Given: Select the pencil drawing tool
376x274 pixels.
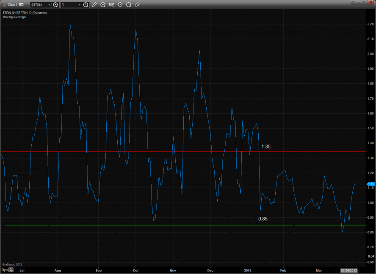Looking at the screenshot, I should [94, 5].
